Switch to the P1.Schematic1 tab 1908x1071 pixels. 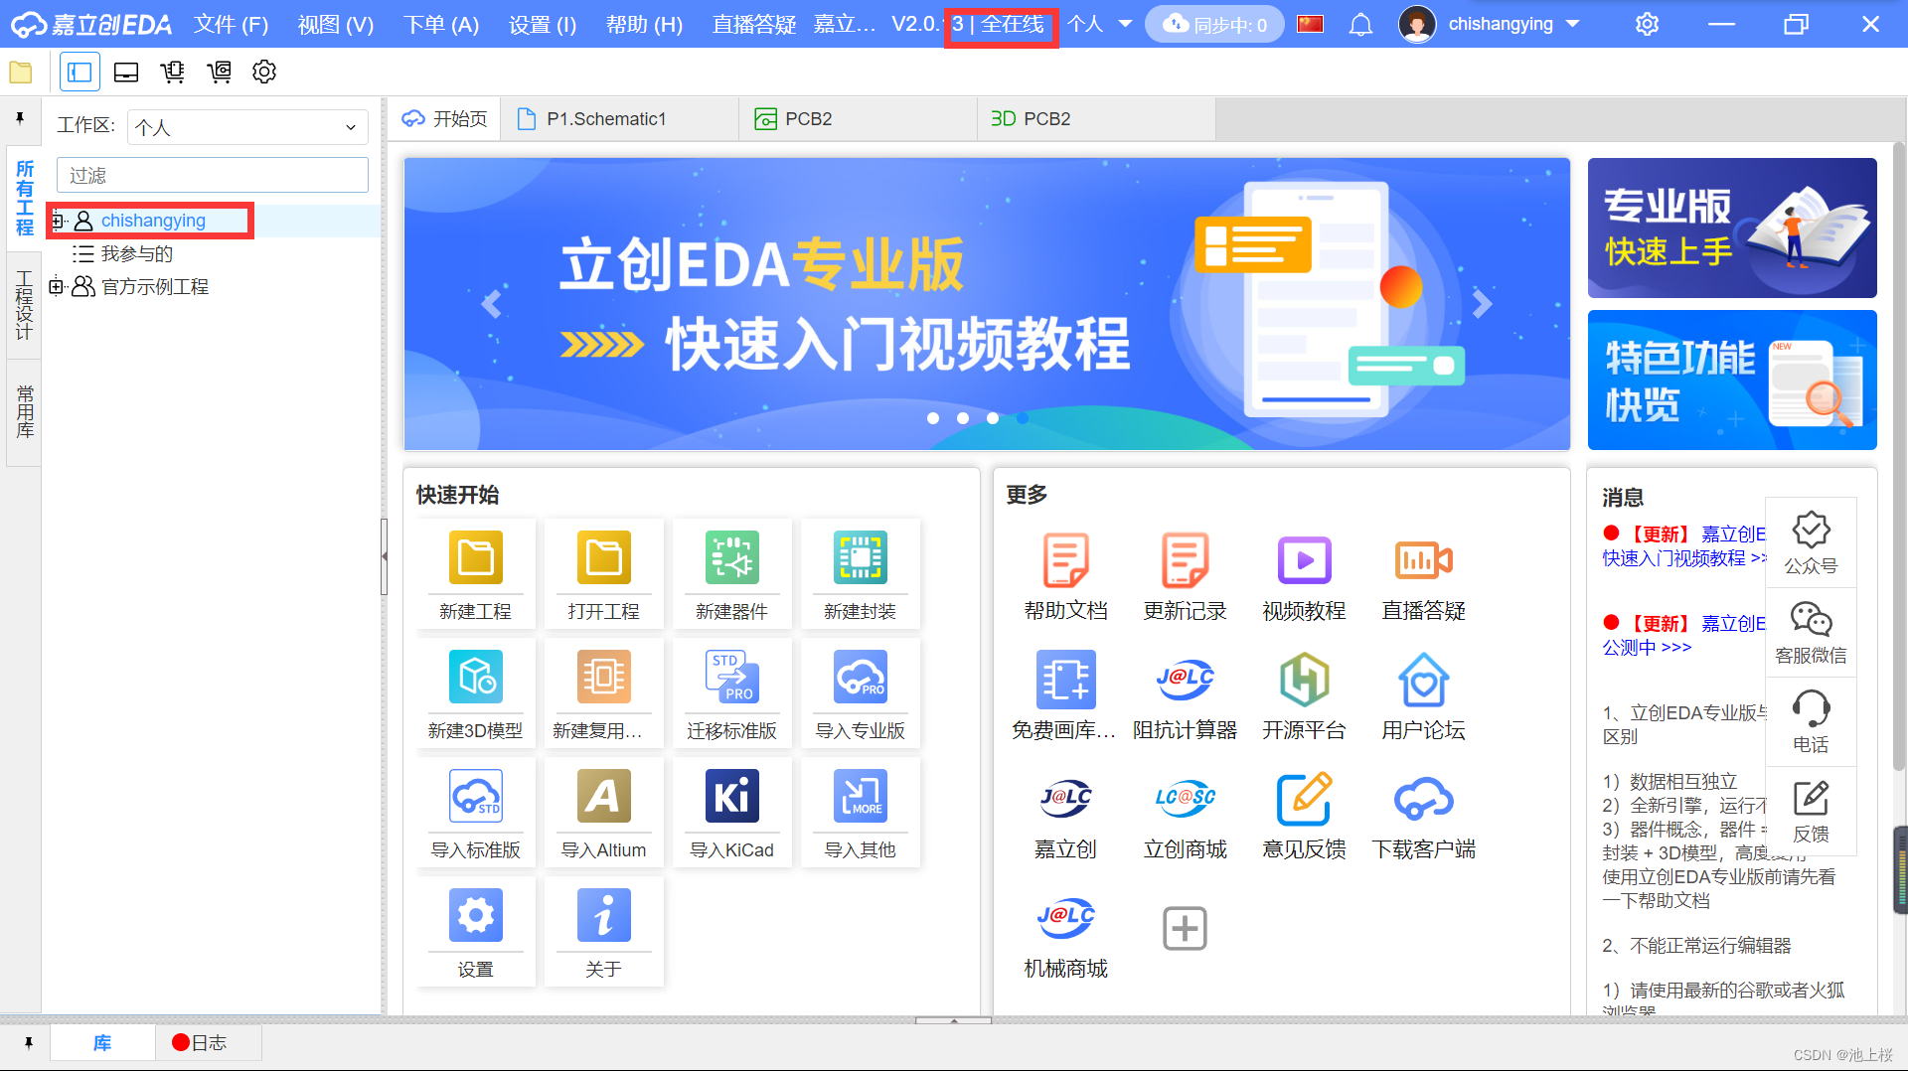click(605, 118)
